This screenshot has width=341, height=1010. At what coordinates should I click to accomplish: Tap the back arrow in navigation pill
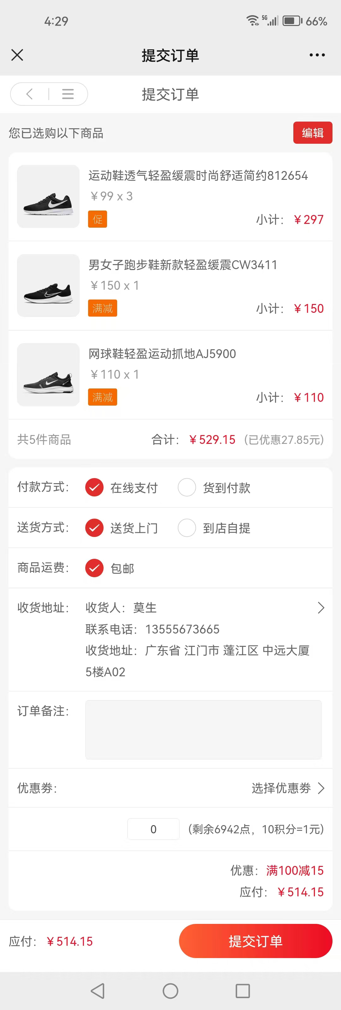[30, 94]
